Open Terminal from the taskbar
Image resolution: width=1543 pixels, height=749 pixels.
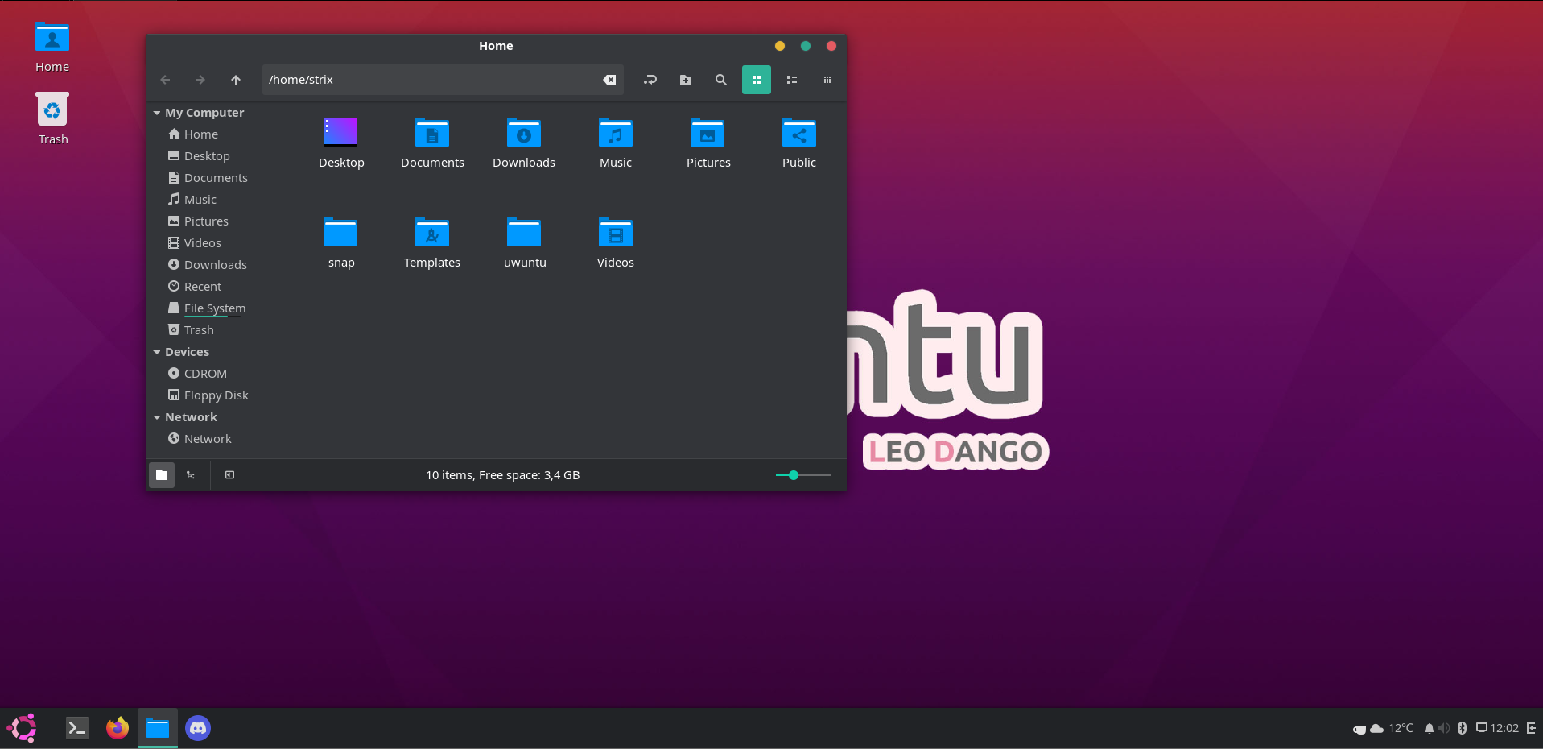click(x=77, y=728)
